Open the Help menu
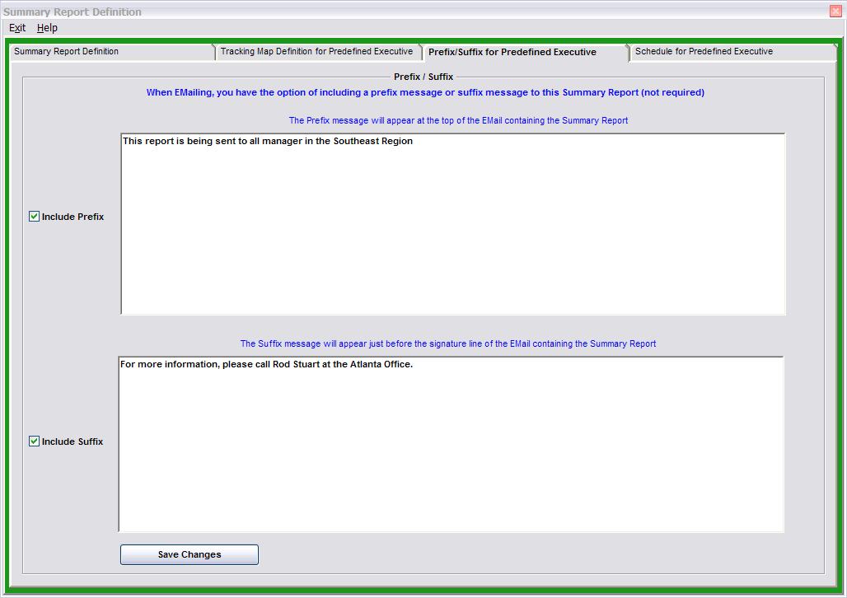This screenshot has width=847, height=598. (x=47, y=28)
